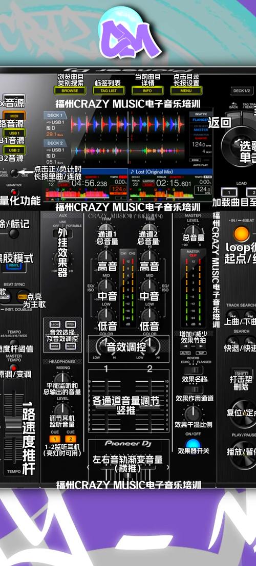Adjust the channel 2 LOW EQ knob
The width and height of the screenshot is (256, 566).
coord(149,315)
